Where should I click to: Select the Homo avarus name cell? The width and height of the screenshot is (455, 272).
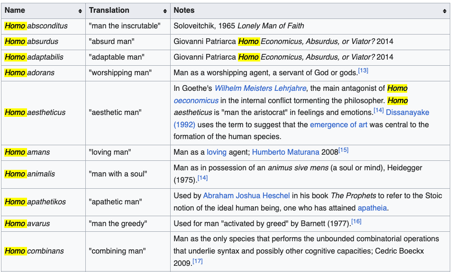pos(43,224)
